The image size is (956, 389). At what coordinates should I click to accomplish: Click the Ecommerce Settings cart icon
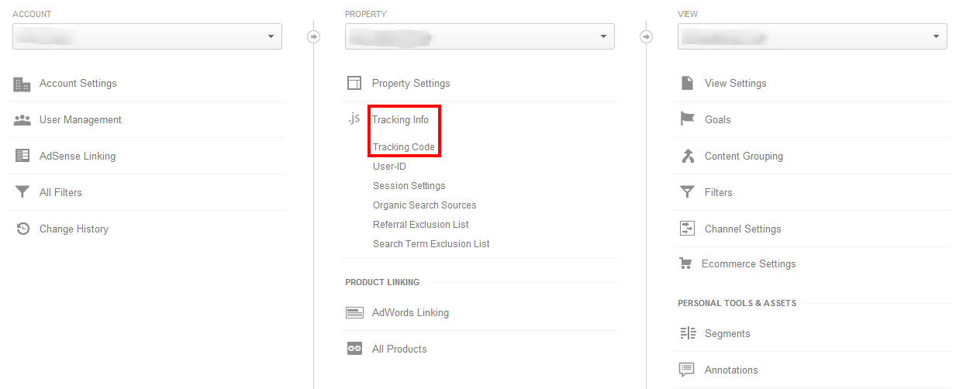685,263
